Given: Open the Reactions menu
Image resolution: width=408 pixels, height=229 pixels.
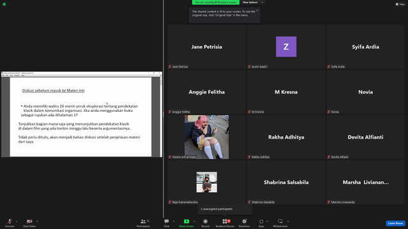Looking at the screenshot, I should click(x=244, y=223).
